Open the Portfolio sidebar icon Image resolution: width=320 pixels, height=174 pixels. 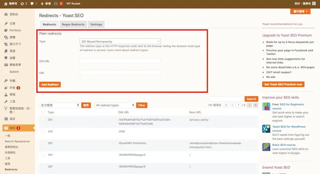[x=6, y=30]
